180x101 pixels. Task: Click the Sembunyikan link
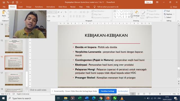[123, 91]
